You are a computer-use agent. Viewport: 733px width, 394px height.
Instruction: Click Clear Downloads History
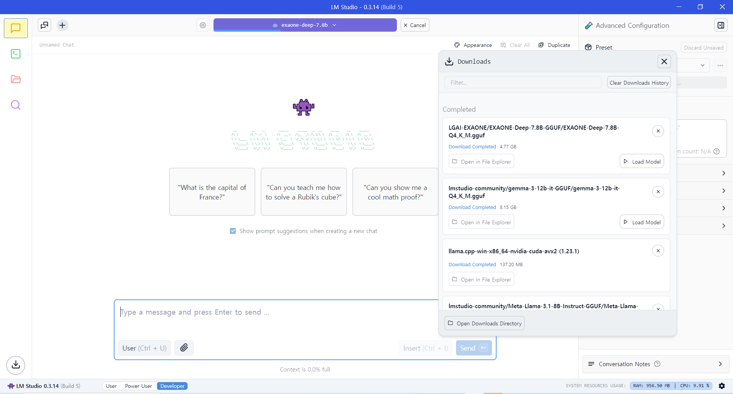(x=639, y=83)
